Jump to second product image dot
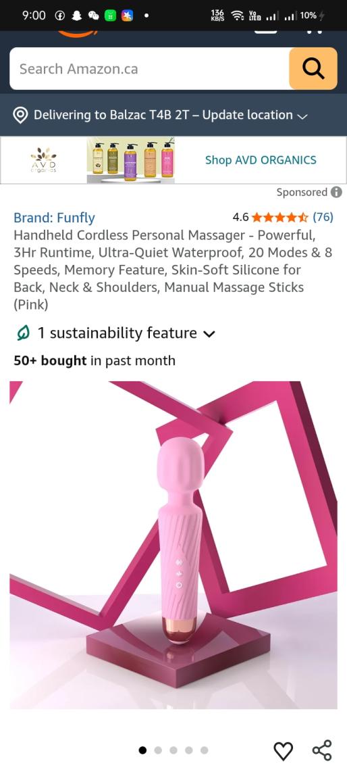This screenshot has width=347, height=772. click(158, 750)
